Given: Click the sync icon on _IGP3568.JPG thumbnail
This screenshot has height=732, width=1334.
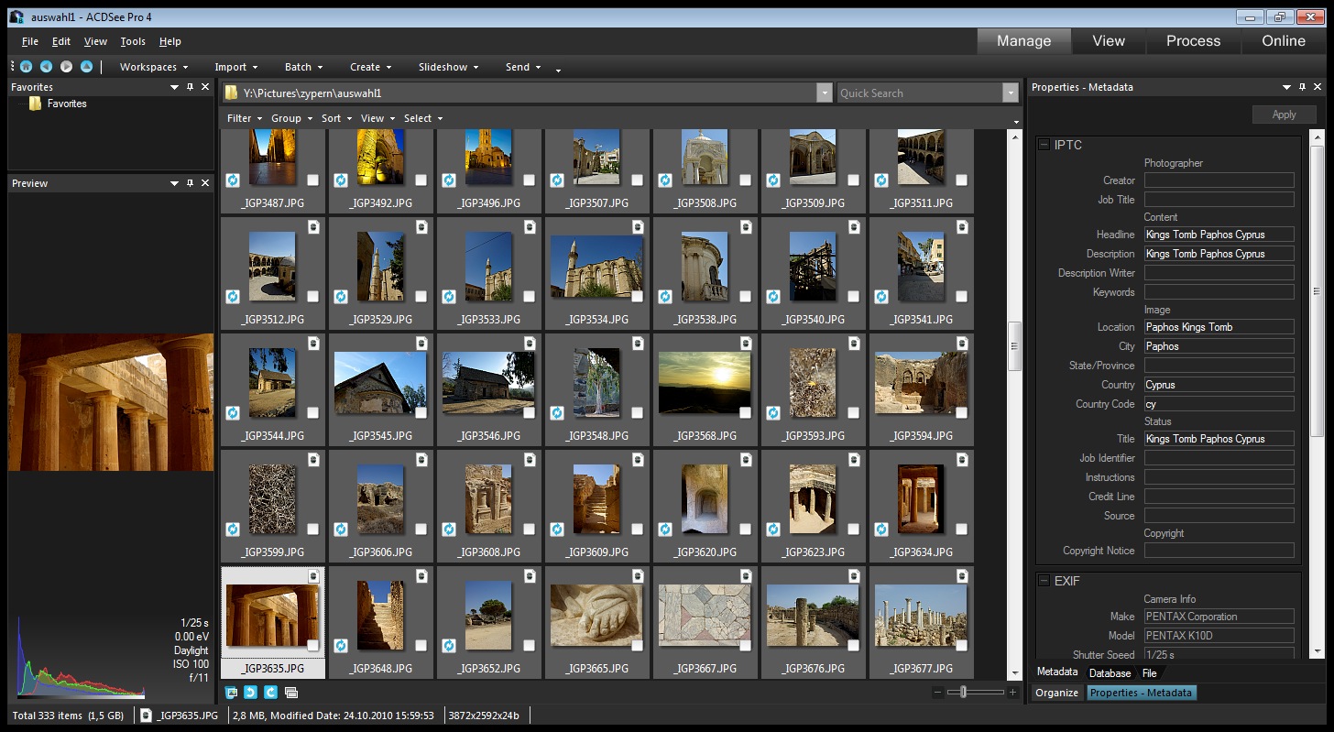Looking at the screenshot, I should coord(665,413).
